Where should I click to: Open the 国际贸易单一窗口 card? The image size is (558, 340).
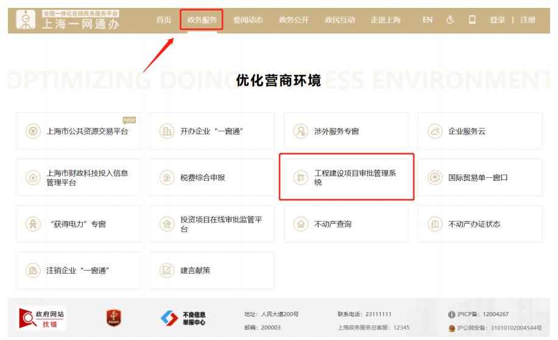point(480,177)
